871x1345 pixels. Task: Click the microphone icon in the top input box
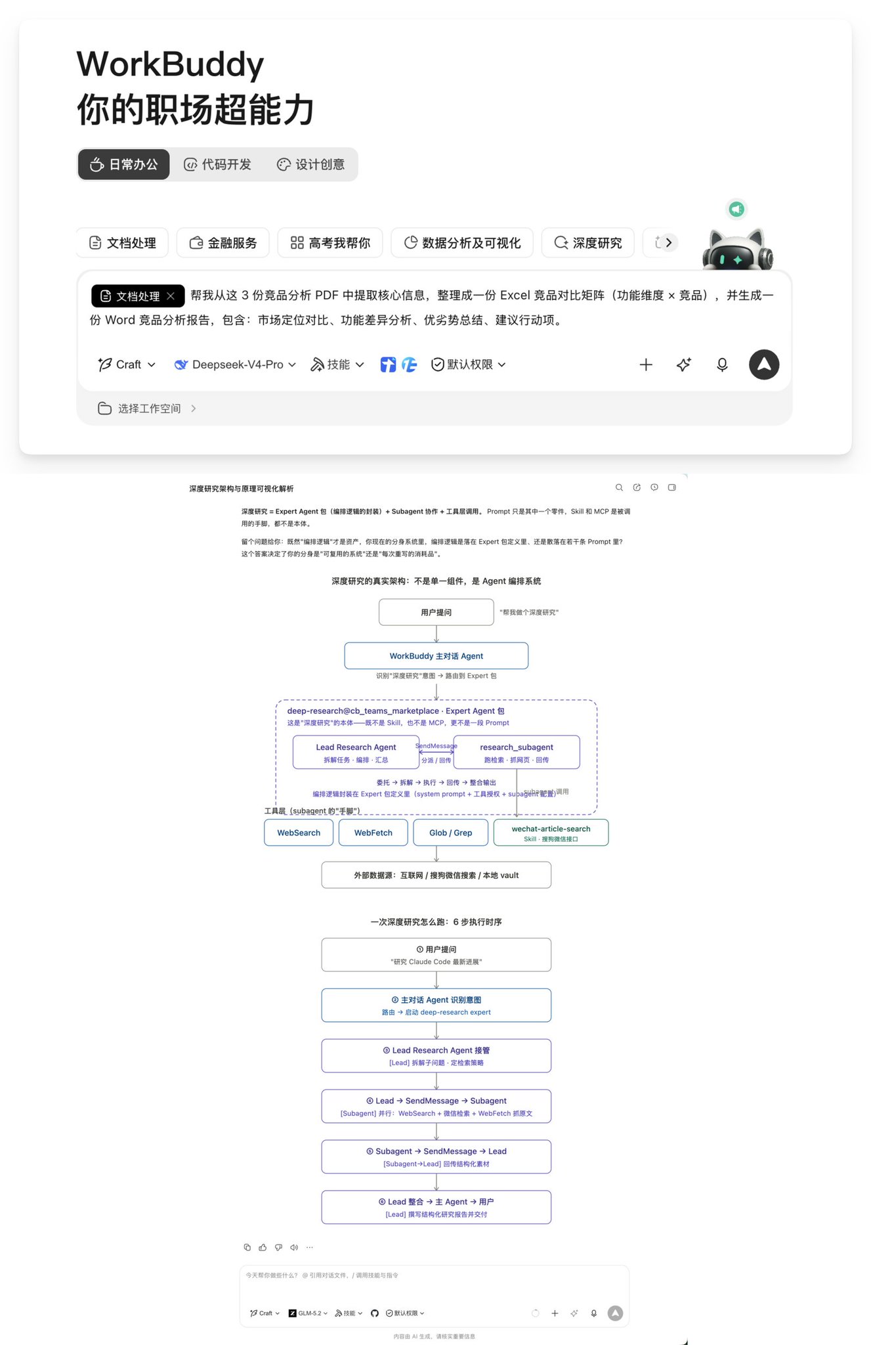tap(722, 364)
